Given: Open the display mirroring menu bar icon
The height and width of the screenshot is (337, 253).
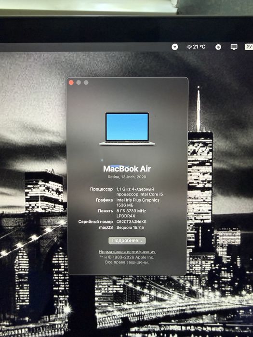Looking at the screenshot, I should (234, 47).
